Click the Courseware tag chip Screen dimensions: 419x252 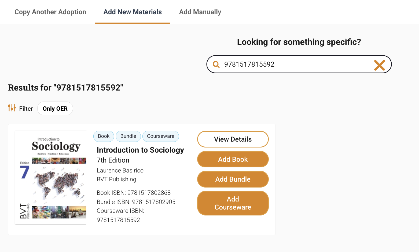tap(161, 136)
